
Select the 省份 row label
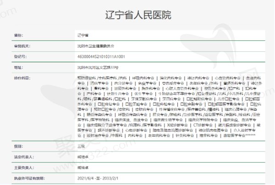18,35
